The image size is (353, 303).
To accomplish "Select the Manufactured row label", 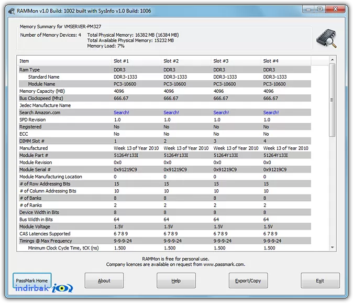I will click(34, 148).
